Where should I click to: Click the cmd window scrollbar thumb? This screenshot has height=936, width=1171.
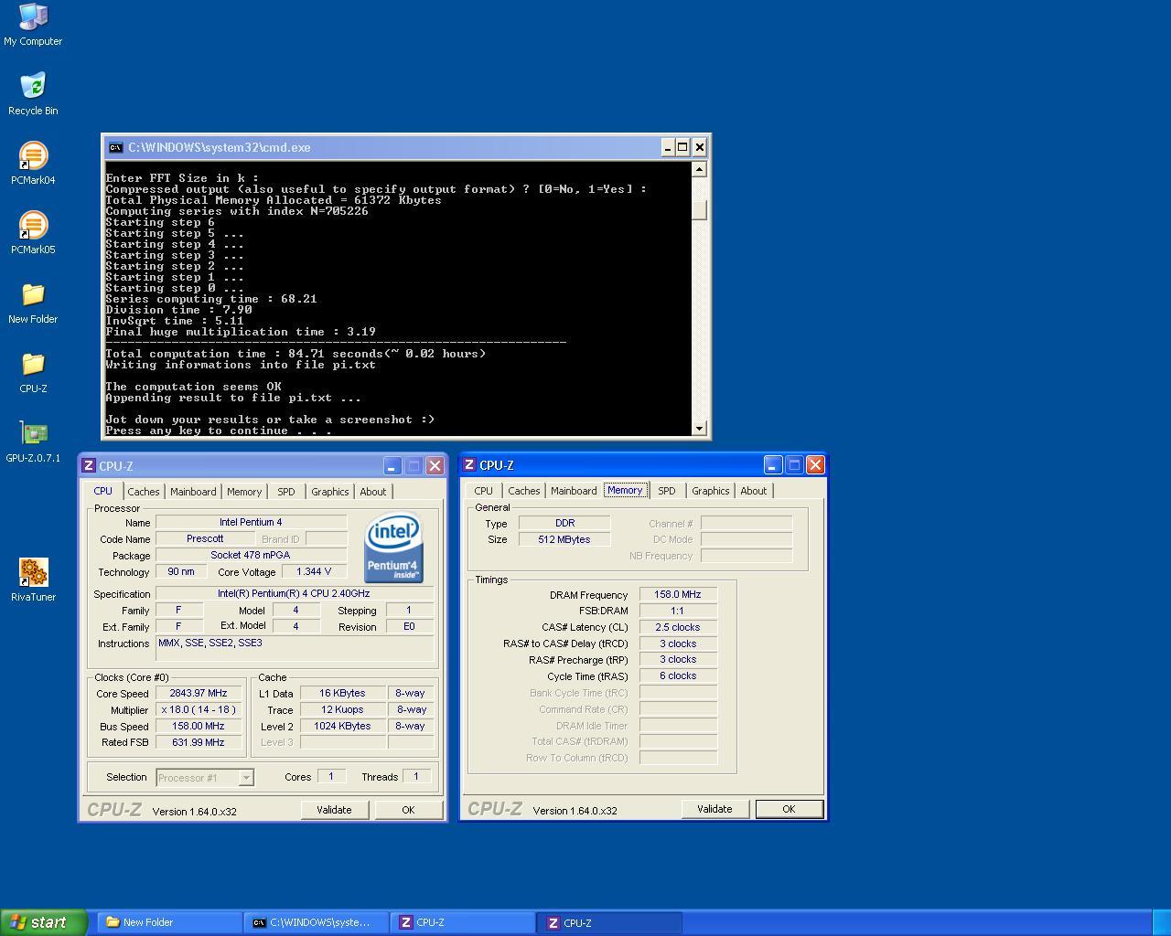click(700, 210)
